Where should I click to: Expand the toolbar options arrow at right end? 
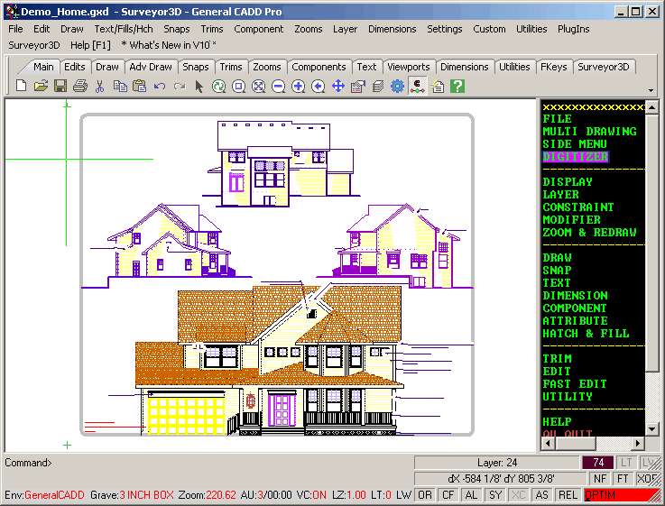[x=651, y=90]
